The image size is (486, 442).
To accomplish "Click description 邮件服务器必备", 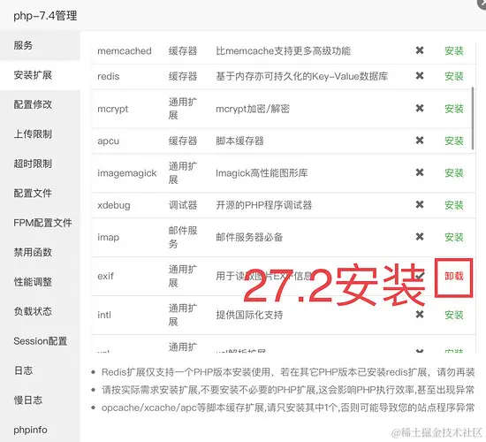I will point(249,237).
